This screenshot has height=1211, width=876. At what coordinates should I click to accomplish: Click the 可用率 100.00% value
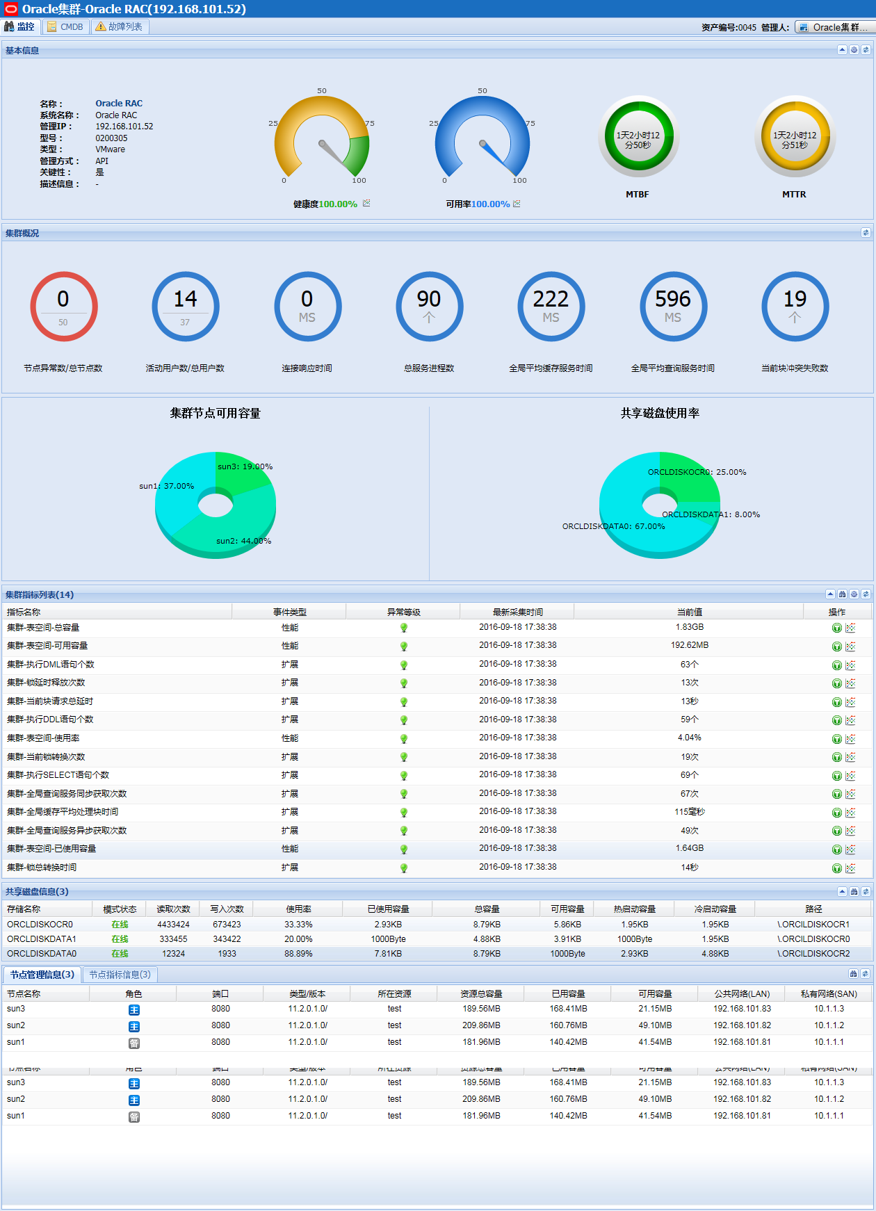(491, 204)
